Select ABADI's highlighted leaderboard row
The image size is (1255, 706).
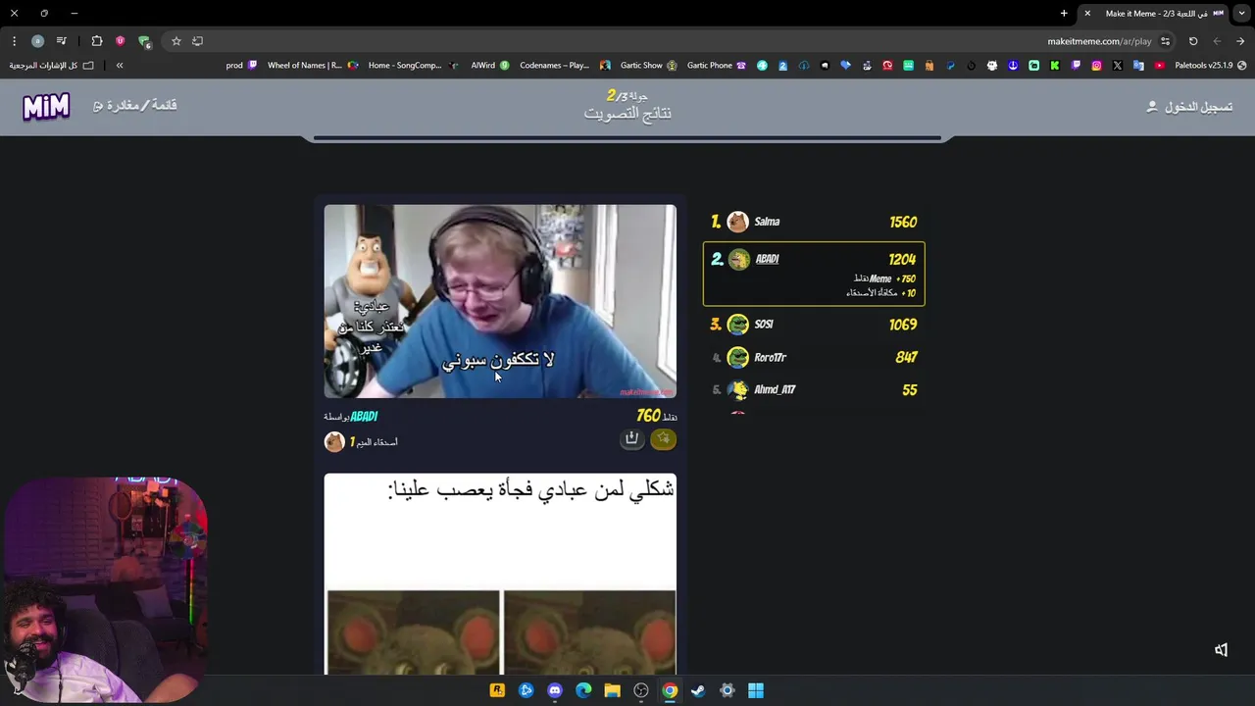click(x=814, y=274)
